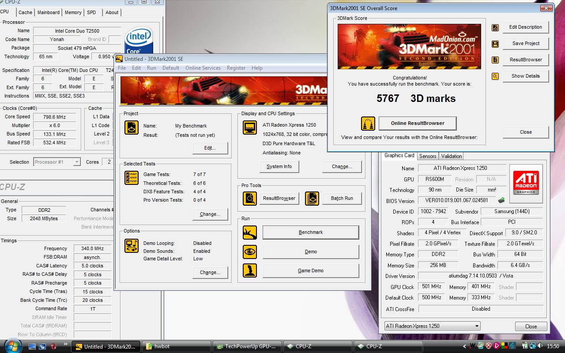Click the Edit Description button
Screen dimensions: 565x353
click(525, 27)
